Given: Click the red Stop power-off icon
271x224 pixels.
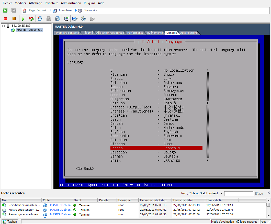Looking at the screenshot, I should click(x=6, y=19).
